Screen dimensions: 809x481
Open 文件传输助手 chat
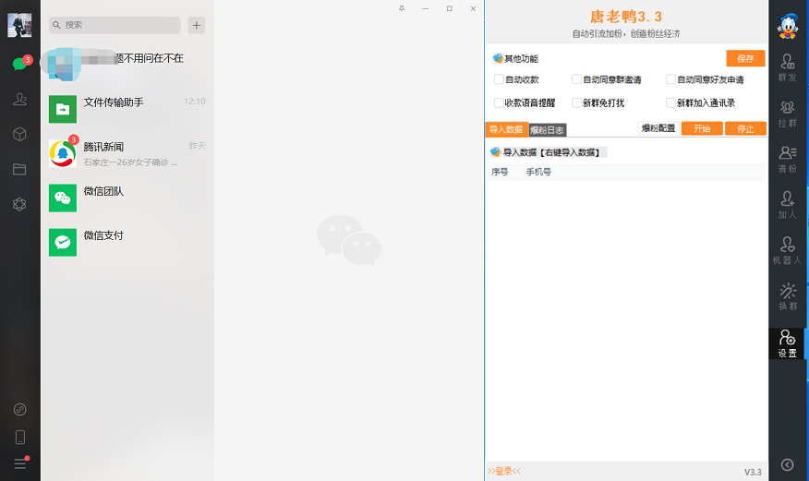click(x=127, y=109)
